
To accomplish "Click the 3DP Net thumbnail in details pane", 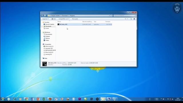I will 45,64.
